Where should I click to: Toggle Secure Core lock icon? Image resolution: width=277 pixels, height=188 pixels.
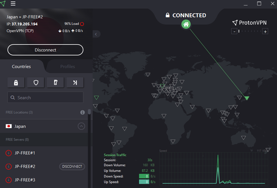(16, 82)
